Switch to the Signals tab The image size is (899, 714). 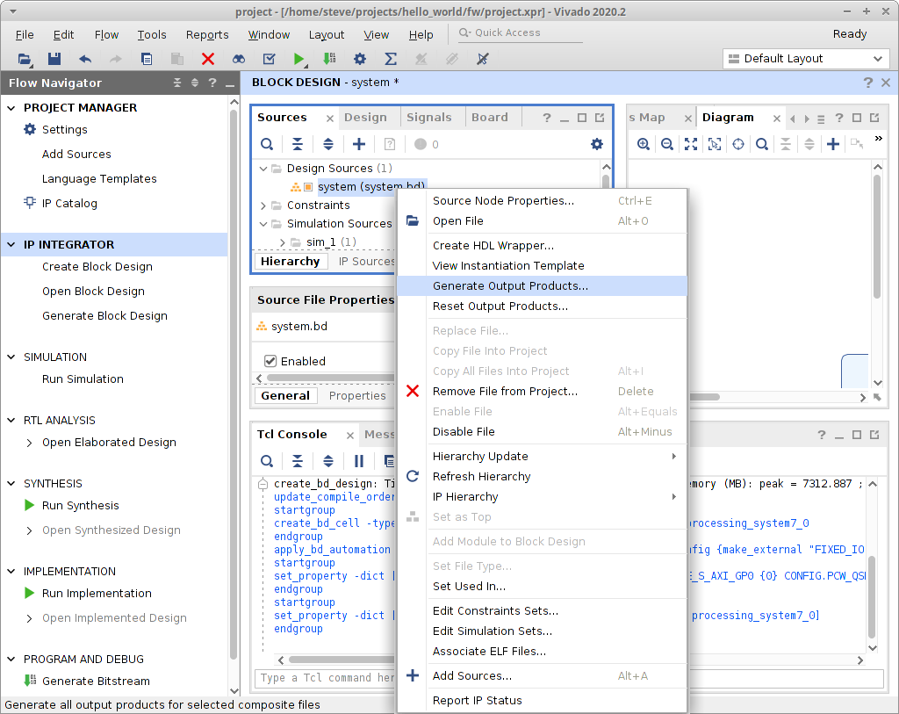[428, 117]
